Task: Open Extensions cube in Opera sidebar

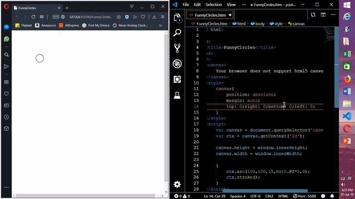Action: tap(6, 129)
